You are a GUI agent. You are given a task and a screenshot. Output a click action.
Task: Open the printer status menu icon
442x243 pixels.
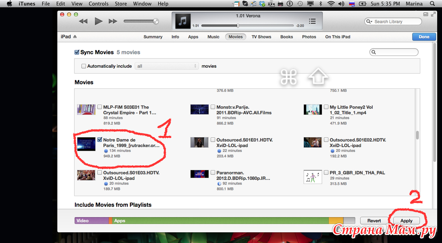[281, 4]
